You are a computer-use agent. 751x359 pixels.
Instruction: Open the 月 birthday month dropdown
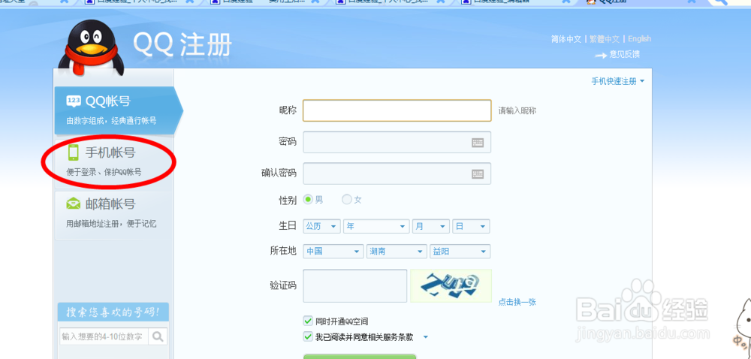click(x=430, y=226)
